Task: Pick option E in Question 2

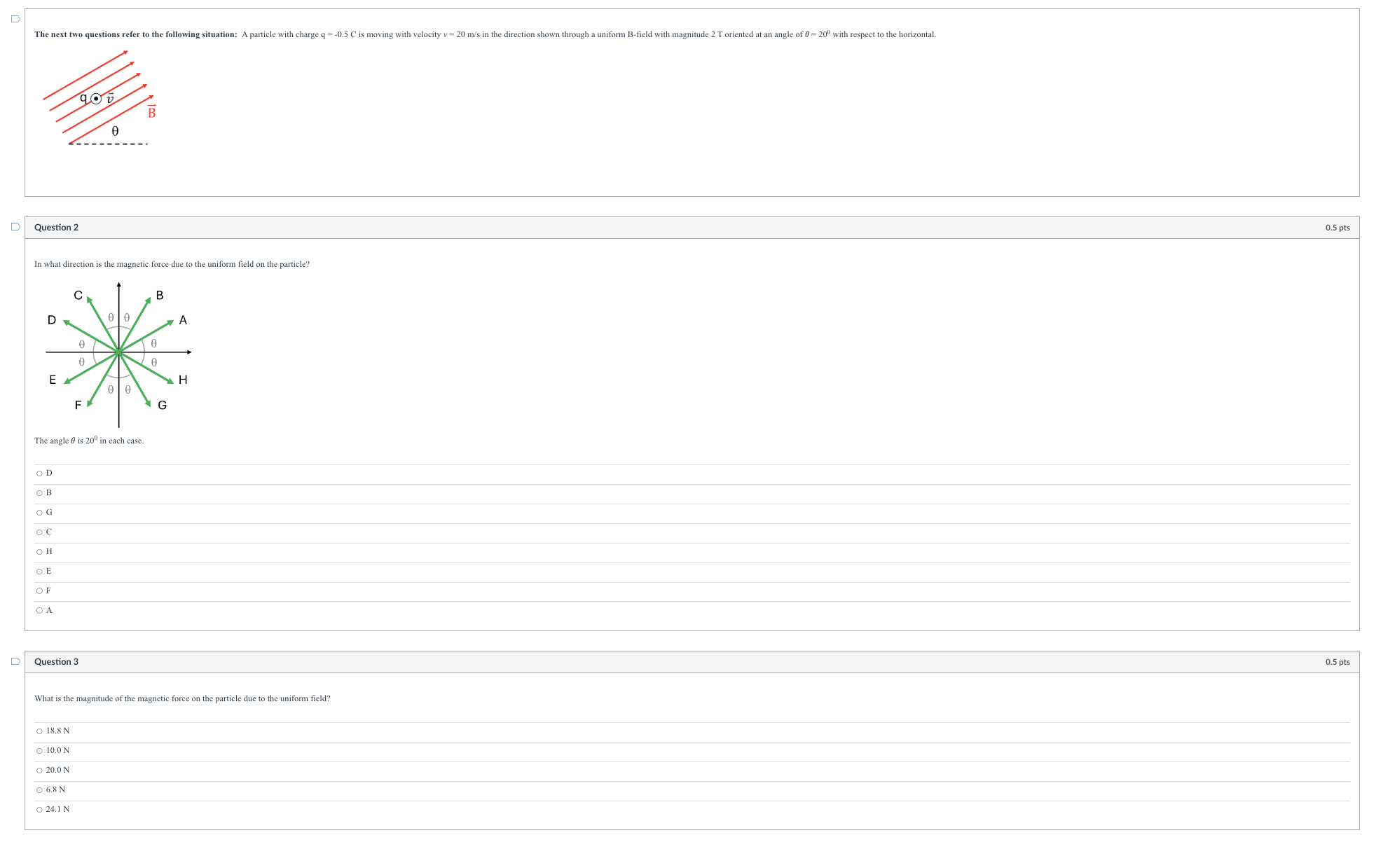Action: [39, 572]
